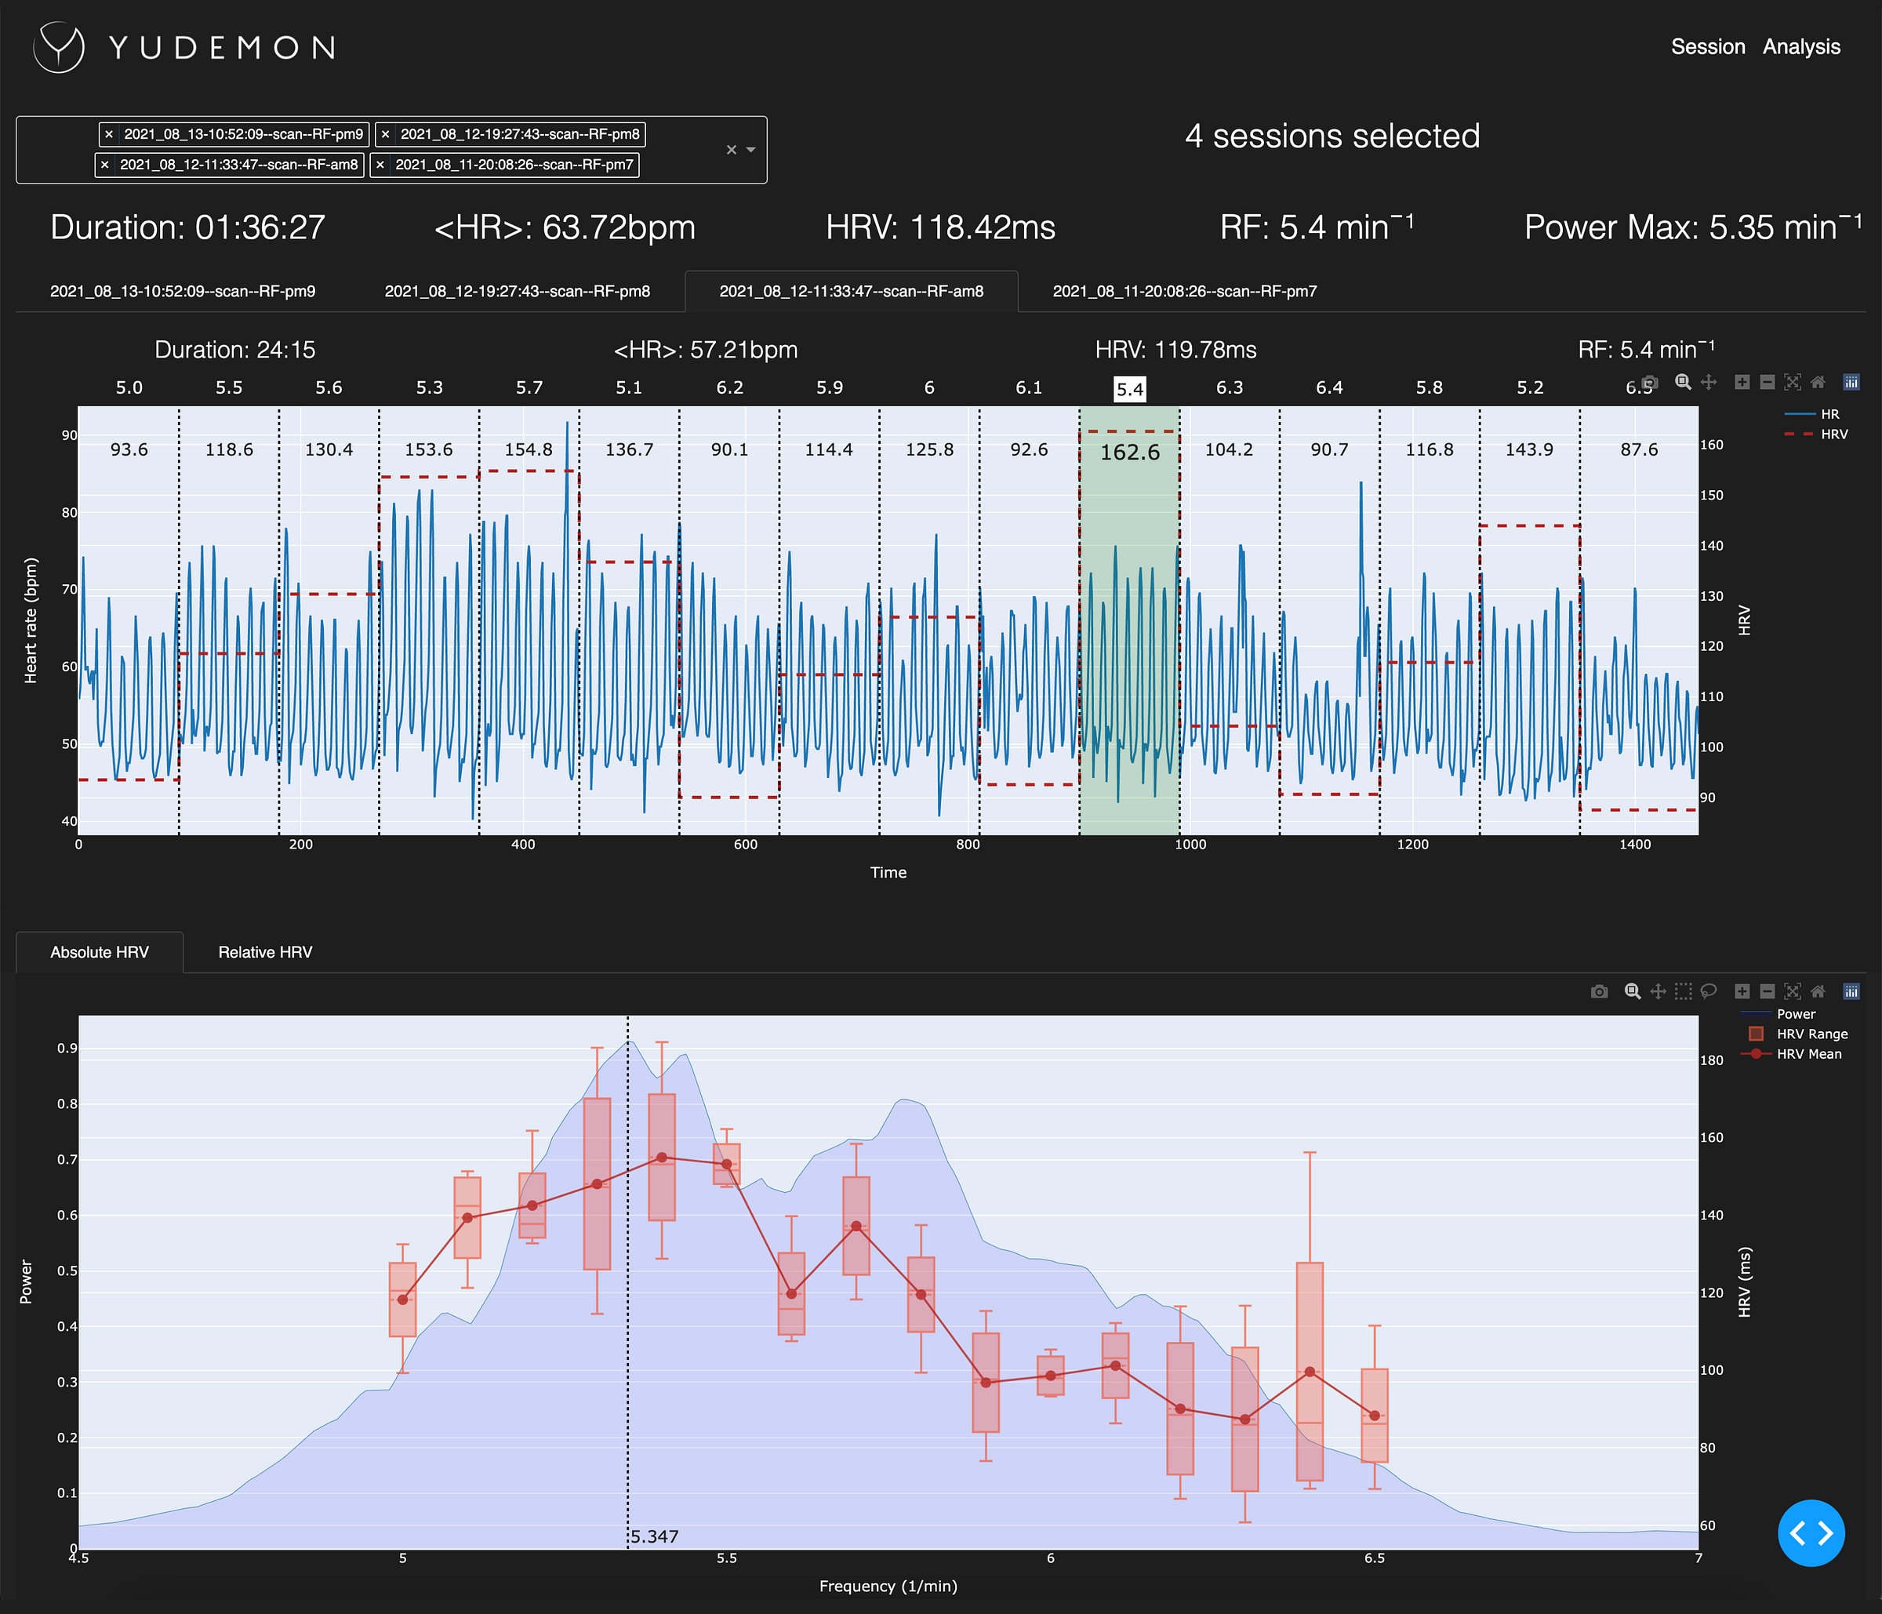Click the 5.347 peak marker label
1882x1614 pixels.
point(655,1536)
